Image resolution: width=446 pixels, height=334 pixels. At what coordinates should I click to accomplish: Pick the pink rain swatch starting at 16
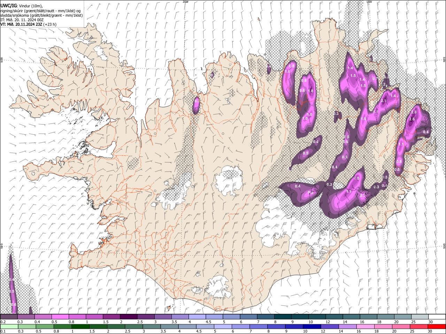(366, 326)
